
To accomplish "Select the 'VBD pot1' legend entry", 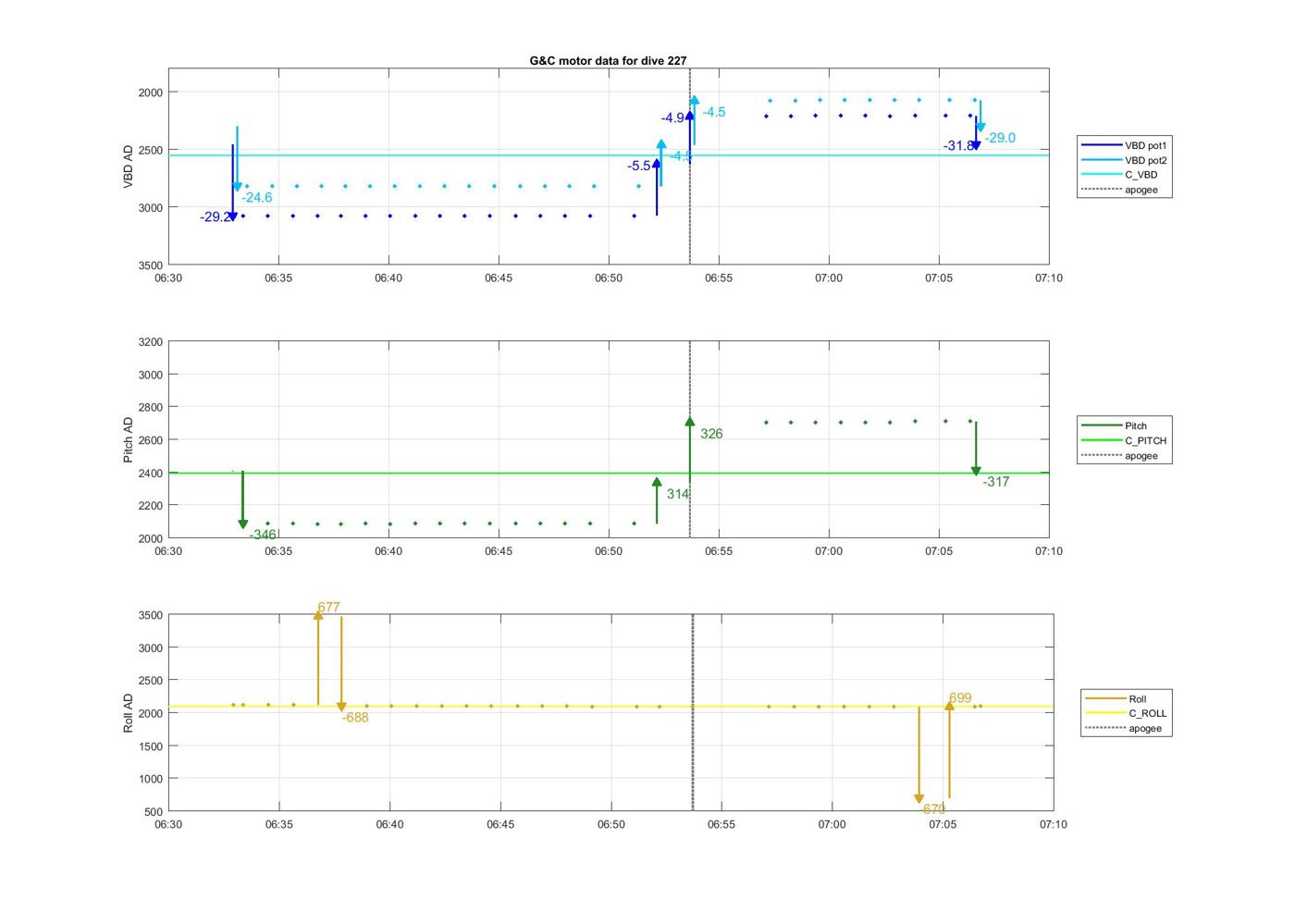I will click(1125, 145).
